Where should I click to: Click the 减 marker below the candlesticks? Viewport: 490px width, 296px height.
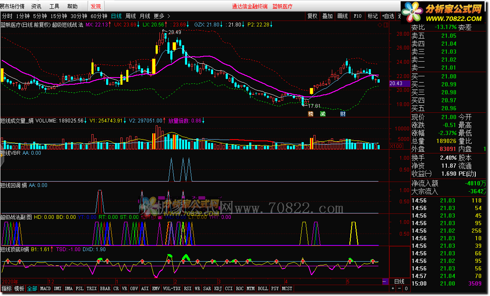[x=323, y=114]
